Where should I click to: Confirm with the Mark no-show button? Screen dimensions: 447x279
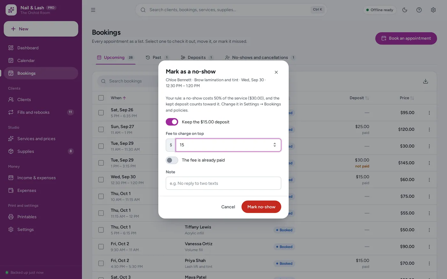click(x=261, y=207)
